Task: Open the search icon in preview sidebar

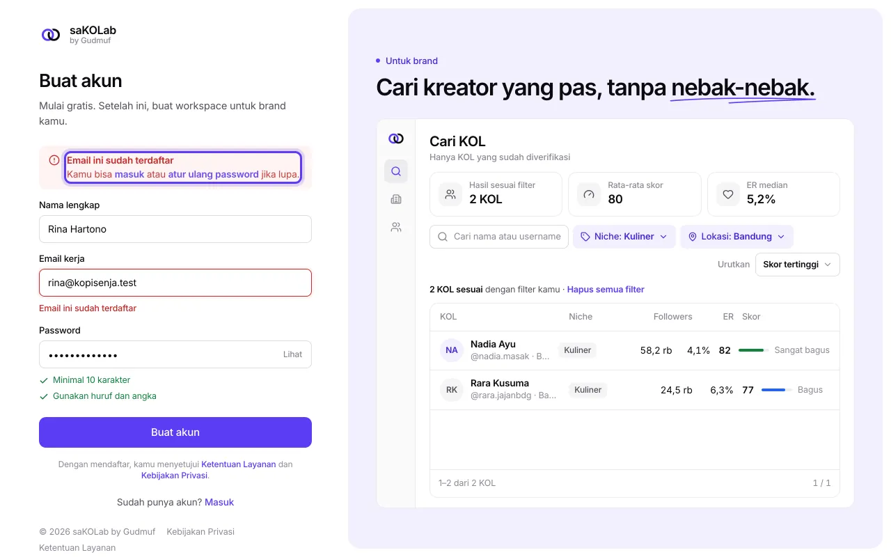Action: tap(396, 171)
